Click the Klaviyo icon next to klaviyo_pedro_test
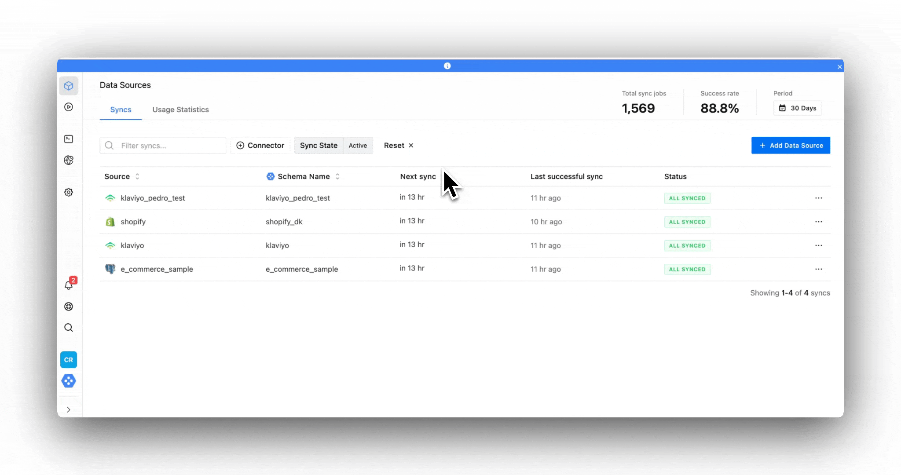This screenshot has height=475, width=901. pyautogui.click(x=110, y=198)
